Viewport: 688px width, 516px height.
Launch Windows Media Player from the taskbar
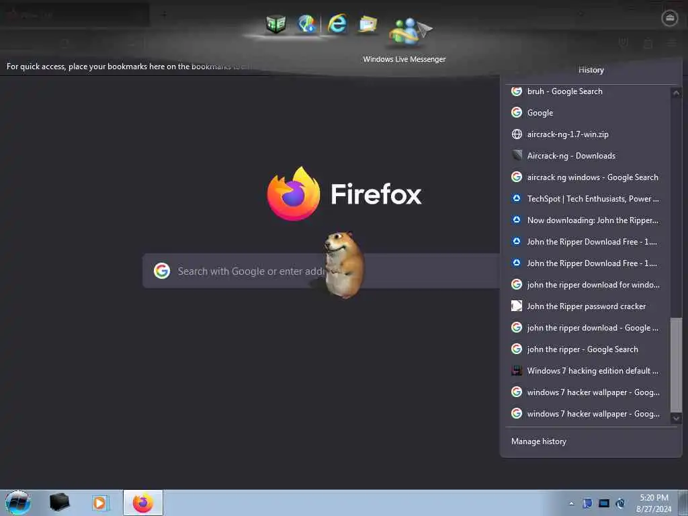tap(99, 503)
